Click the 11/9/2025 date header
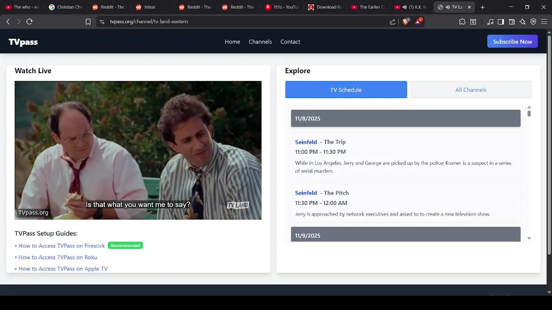 point(406,235)
